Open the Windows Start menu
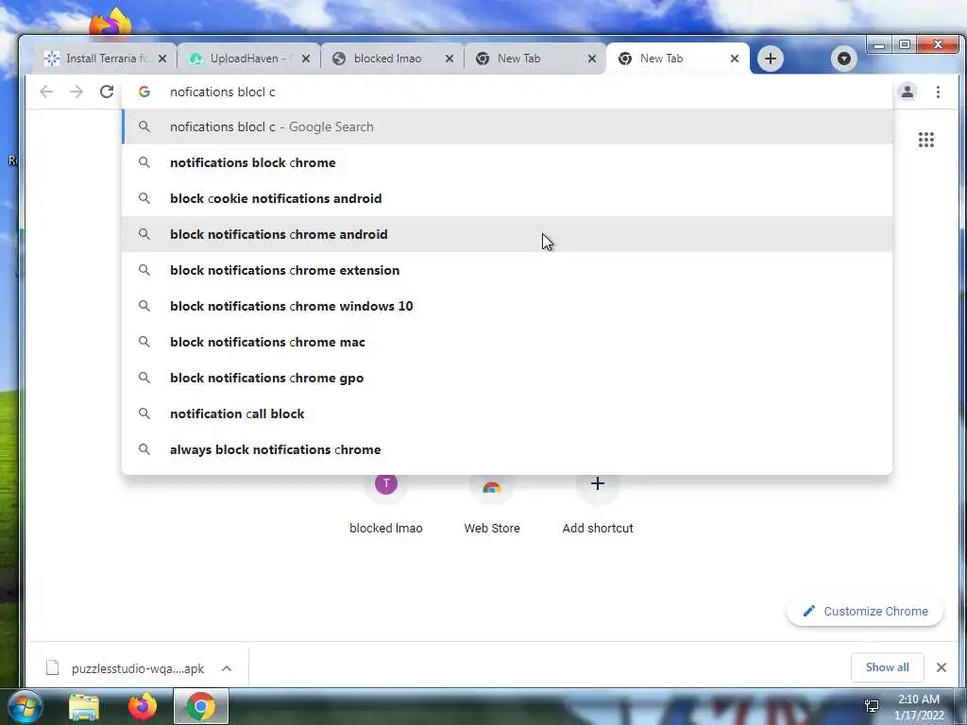This screenshot has height=725, width=967. (x=25, y=706)
